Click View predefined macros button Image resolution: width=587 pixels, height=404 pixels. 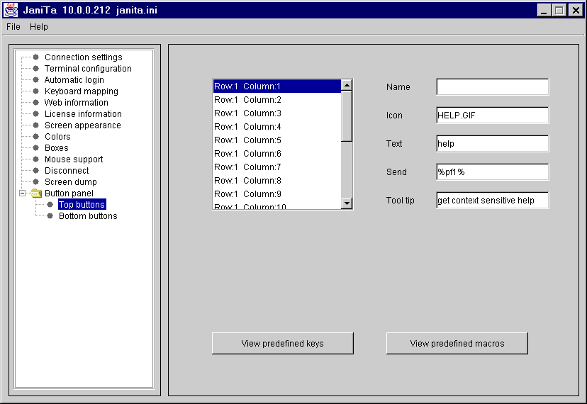[457, 343]
